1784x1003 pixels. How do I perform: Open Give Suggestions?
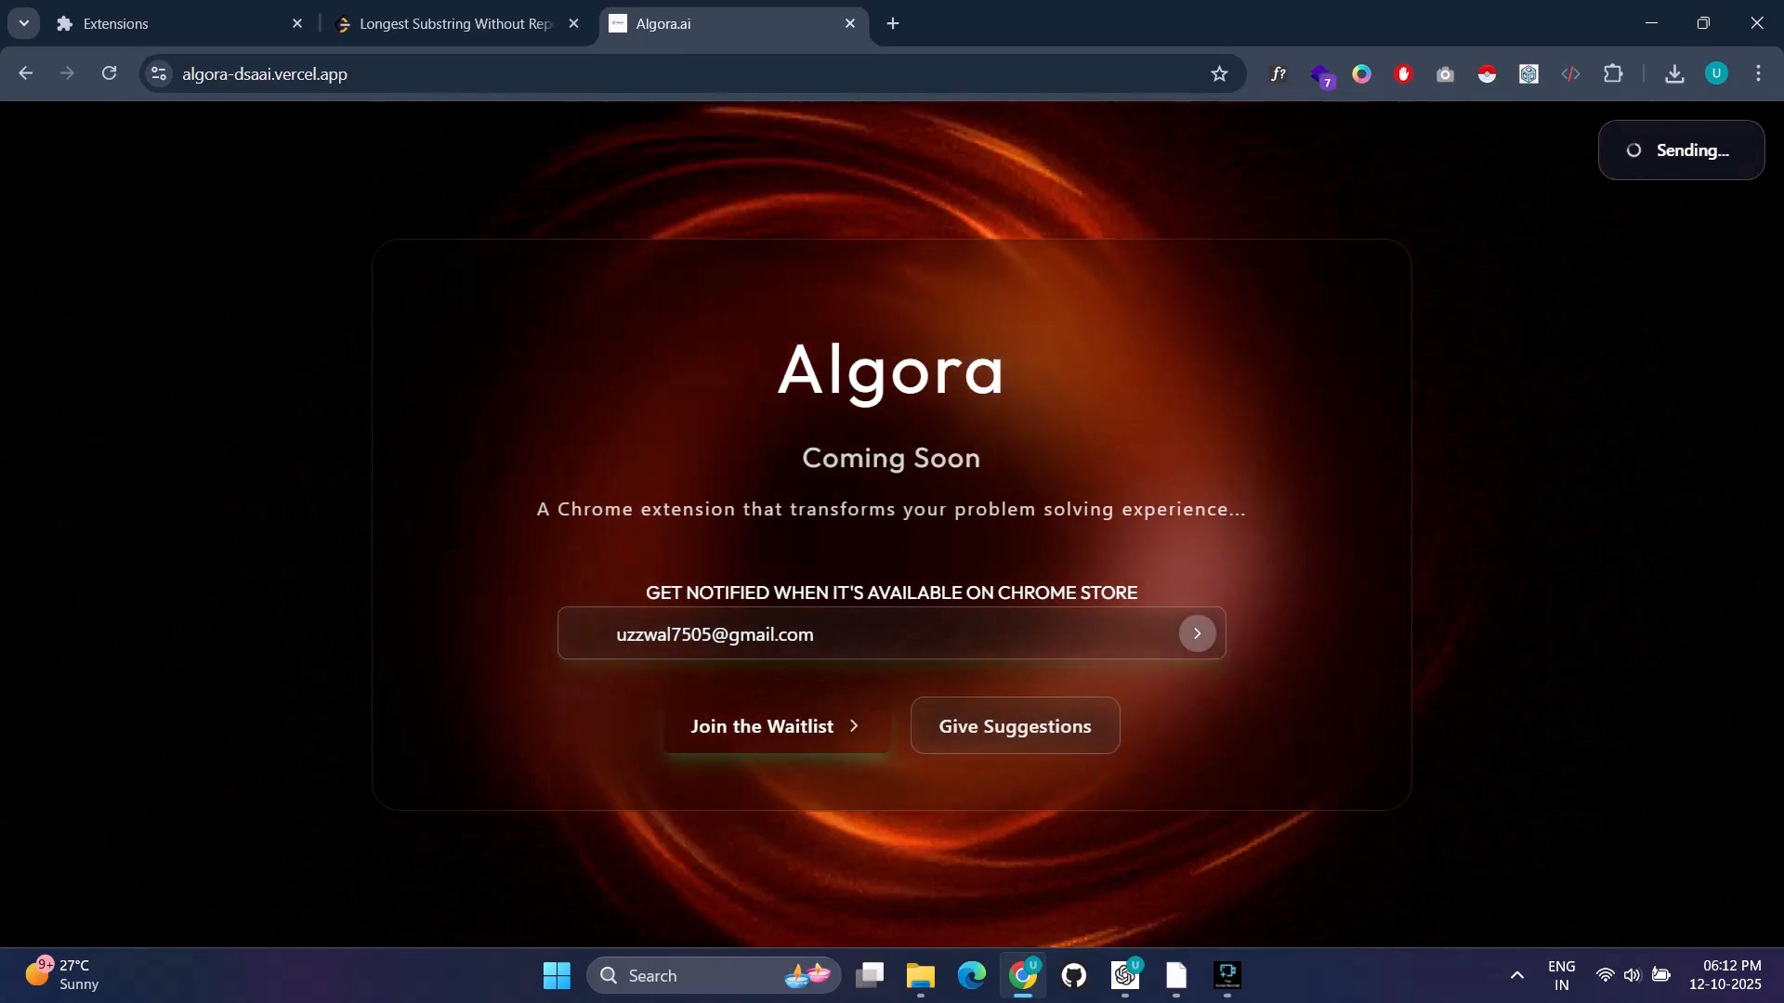[1015, 726]
